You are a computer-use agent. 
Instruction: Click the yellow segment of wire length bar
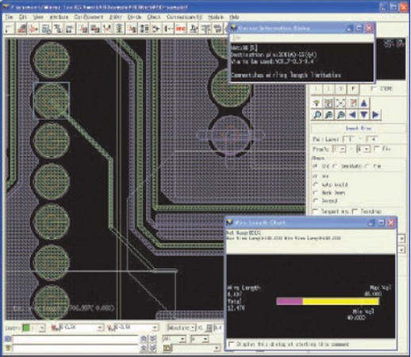point(341,301)
